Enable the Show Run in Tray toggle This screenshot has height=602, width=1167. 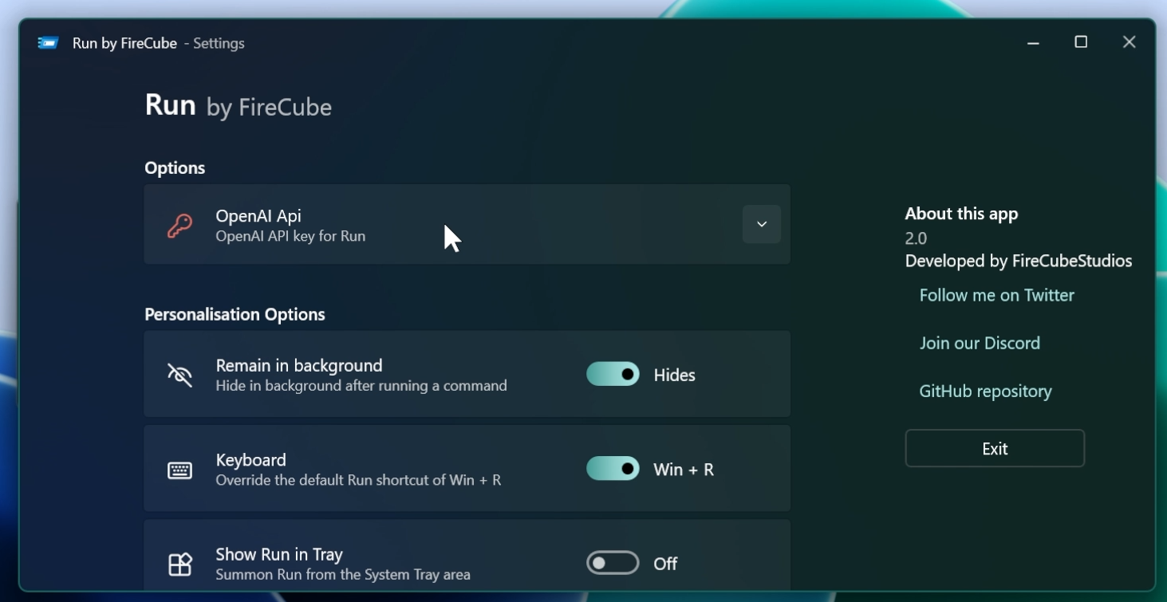pos(613,562)
